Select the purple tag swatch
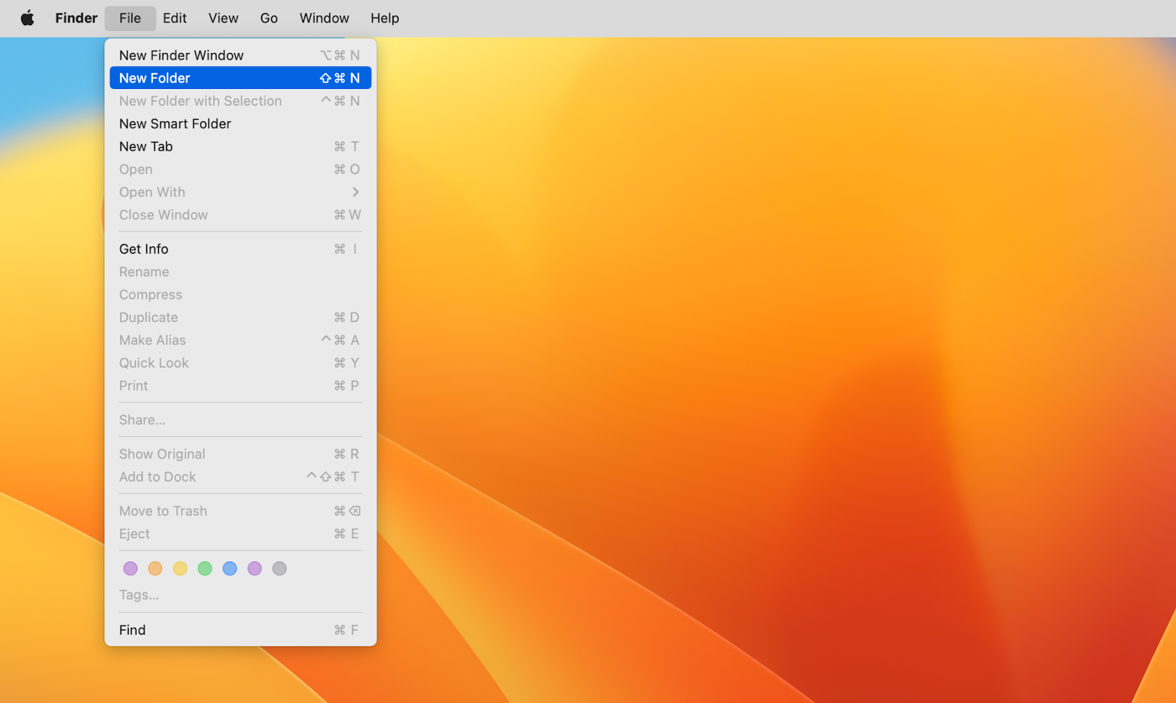The image size is (1176, 703). click(x=255, y=568)
